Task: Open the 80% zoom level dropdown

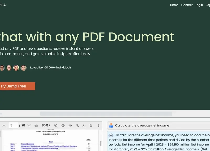Action: point(45,125)
